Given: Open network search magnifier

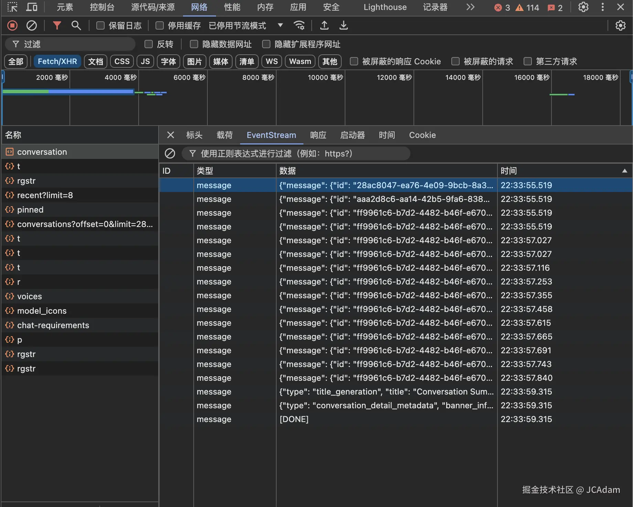Looking at the screenshot, I should point(76,25).
